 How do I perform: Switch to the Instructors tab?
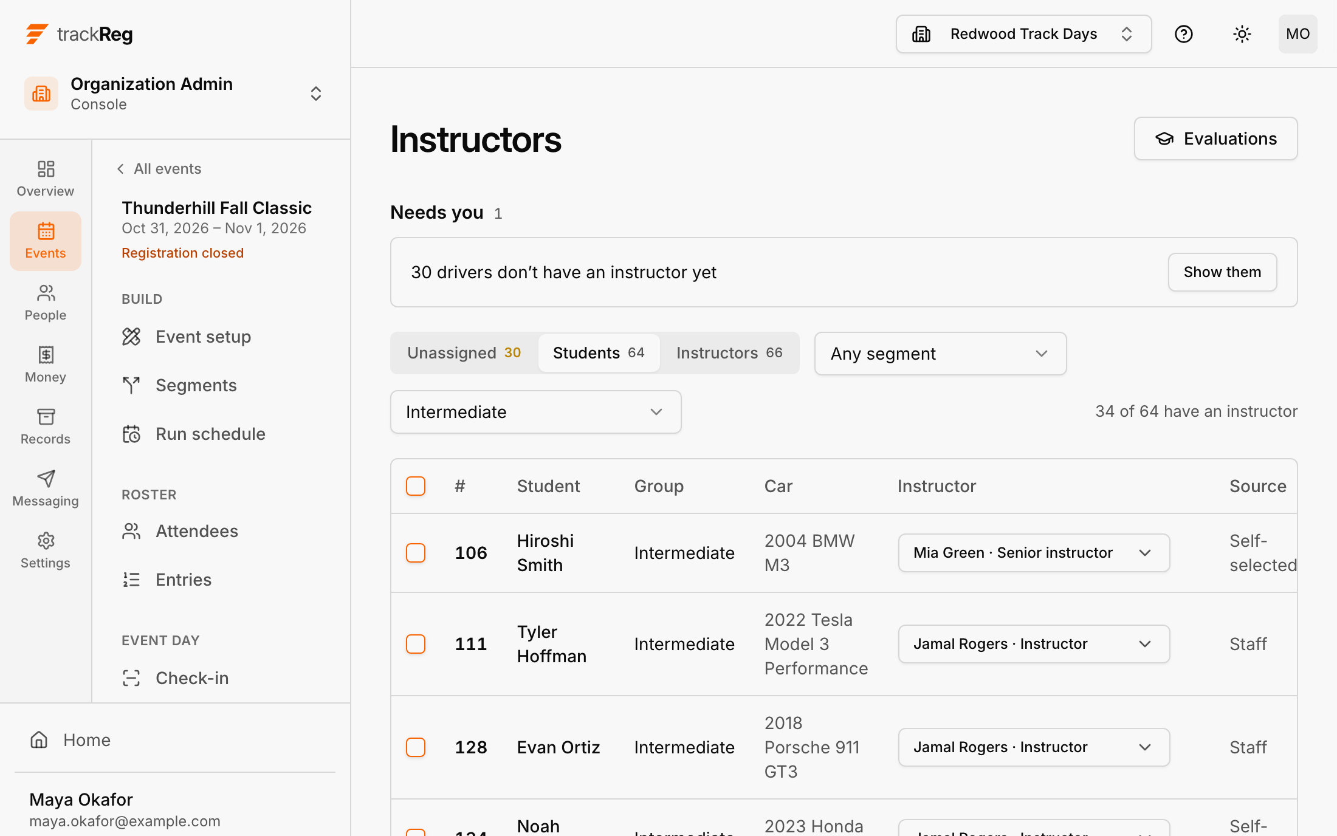(x=729, y=353)
